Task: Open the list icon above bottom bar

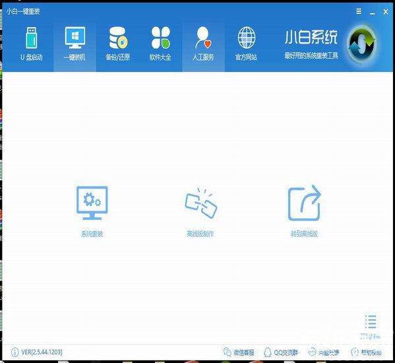Action: pos(371,321)
